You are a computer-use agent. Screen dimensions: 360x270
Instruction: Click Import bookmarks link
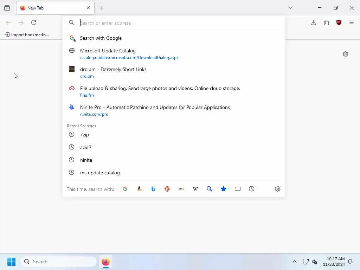pos(27,35)
